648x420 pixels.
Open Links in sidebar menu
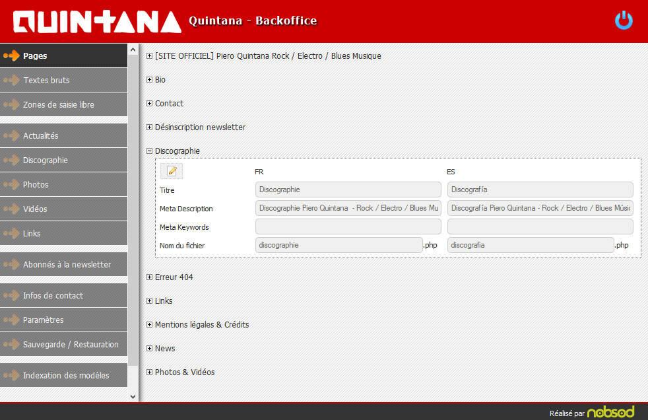tap(63, 233)
